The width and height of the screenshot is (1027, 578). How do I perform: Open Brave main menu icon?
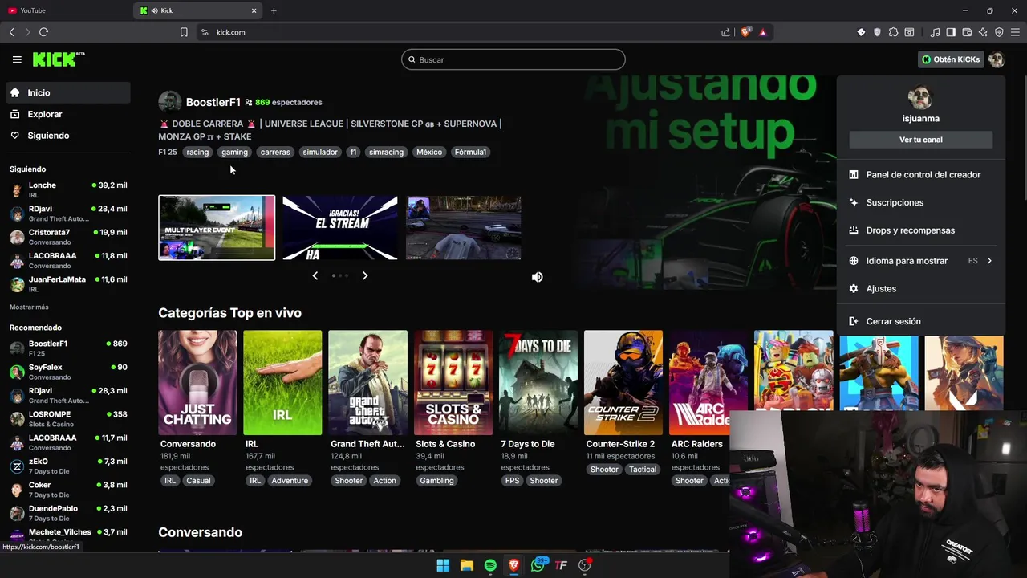[1015, 32]
